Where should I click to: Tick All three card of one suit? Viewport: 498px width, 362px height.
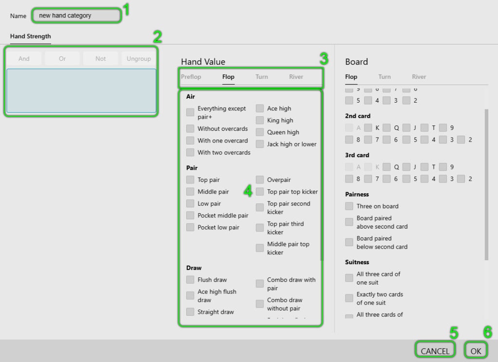[349, 278]
